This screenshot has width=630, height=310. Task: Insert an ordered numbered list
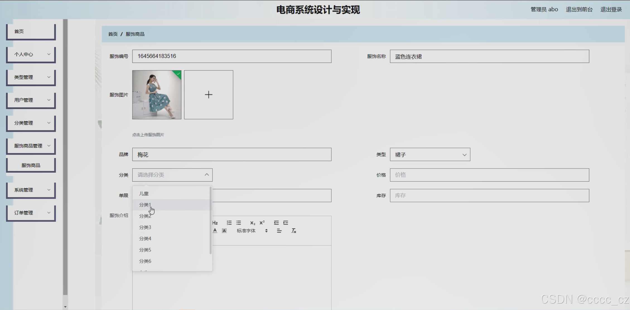pyautogui.click(x=229, y=223)
